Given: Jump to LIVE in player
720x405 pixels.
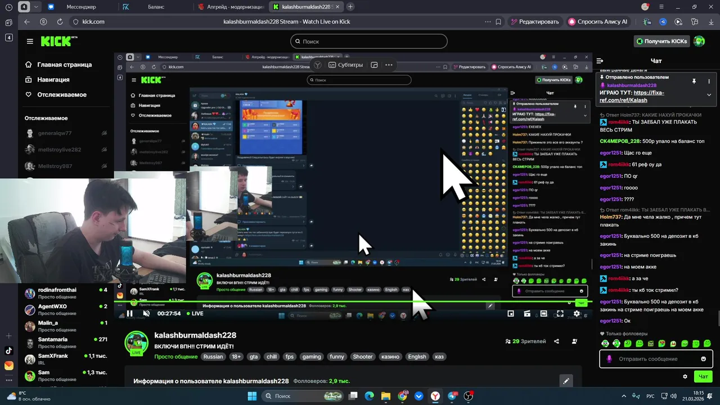Looking at the screenshot, I should point(194,313).
